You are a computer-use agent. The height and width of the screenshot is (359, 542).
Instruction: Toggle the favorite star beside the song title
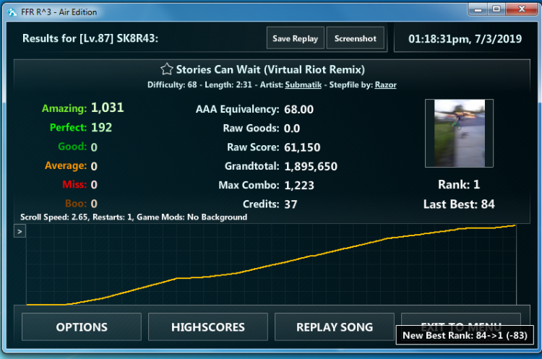(x=166, y=69)
